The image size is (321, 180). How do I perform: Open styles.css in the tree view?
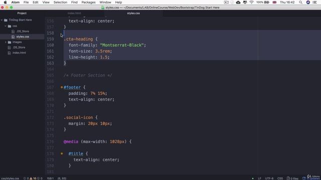23,36
